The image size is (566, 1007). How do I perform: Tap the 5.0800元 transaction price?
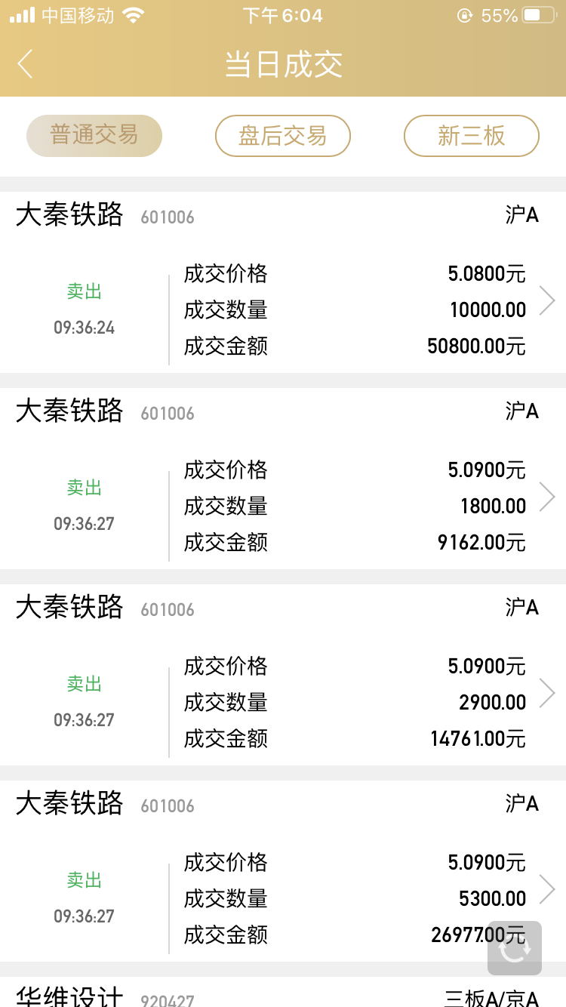tap(487, 273)
